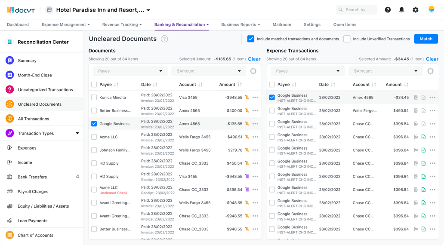Select all Expense Transactions header checkbox

pyautogui.click(x=272, y=85)
